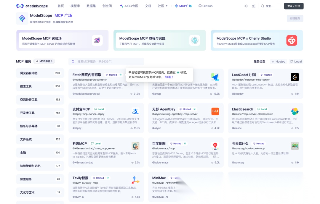This screenshot has height=204, width=320.
Task: Open the MiniMax service card
Action: coord(186,187)
